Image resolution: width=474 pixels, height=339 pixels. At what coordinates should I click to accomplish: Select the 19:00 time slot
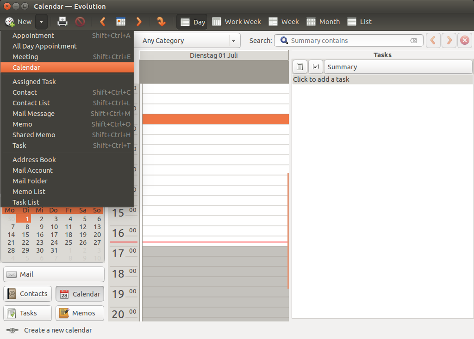pos(216,292)
